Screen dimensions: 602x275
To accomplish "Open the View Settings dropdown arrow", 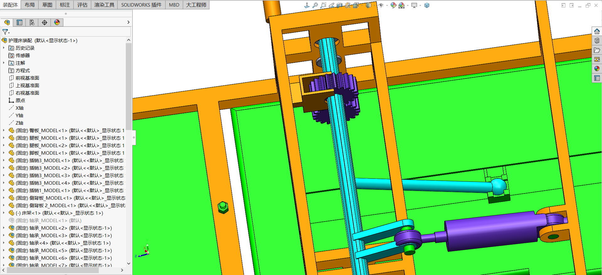I will (420, 5).
